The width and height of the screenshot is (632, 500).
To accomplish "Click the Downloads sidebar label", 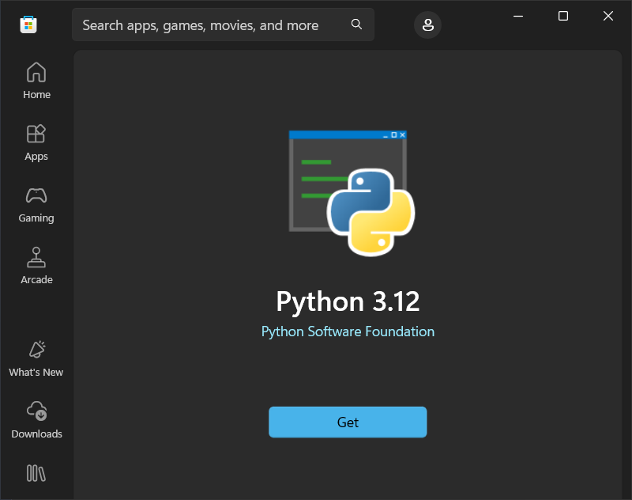I will [x=36, y=434].
